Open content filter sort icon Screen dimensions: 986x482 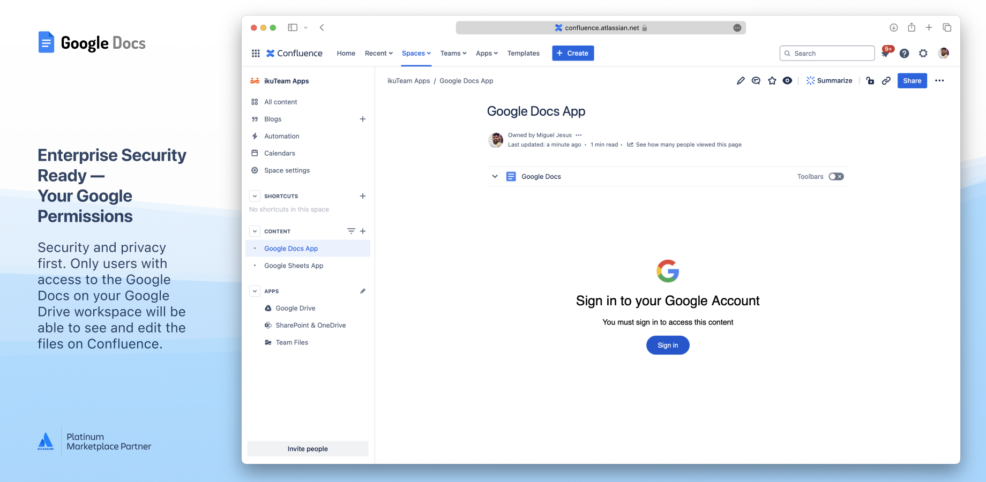click(x=351, y=231)
